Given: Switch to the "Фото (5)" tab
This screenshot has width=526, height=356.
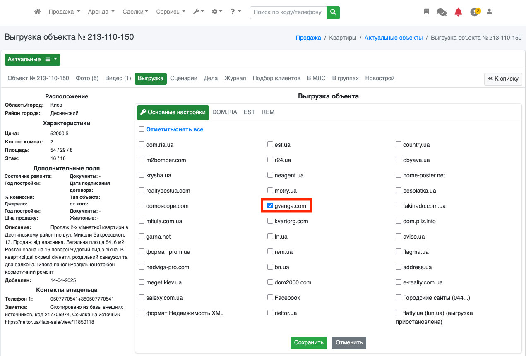Looking at the screenshot, I should tap(87, 78).
